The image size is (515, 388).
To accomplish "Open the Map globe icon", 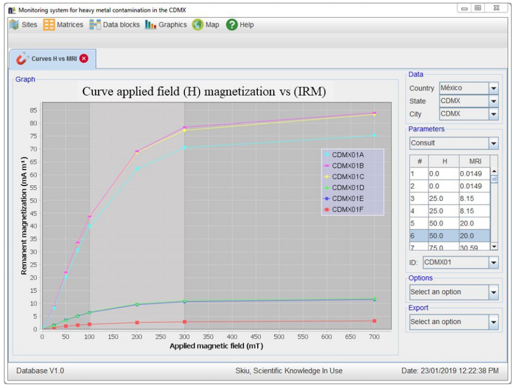I will (x=198, y=25).
